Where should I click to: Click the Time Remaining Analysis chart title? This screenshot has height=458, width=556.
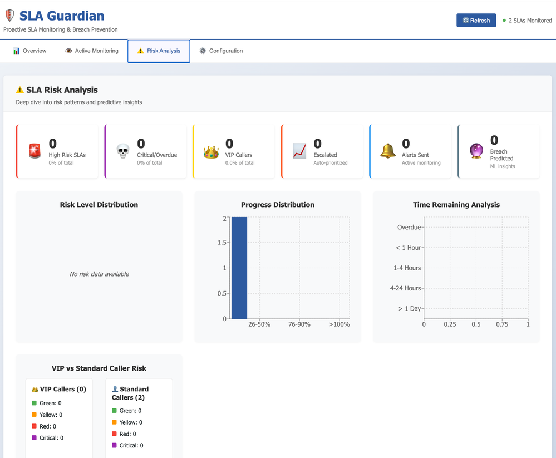pyautogui.click(x=456, y=205)
